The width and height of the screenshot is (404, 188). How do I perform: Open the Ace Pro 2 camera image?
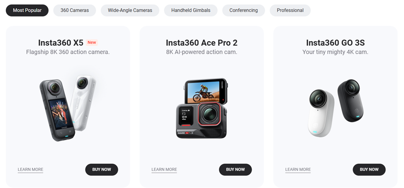[x=202, y=108]
